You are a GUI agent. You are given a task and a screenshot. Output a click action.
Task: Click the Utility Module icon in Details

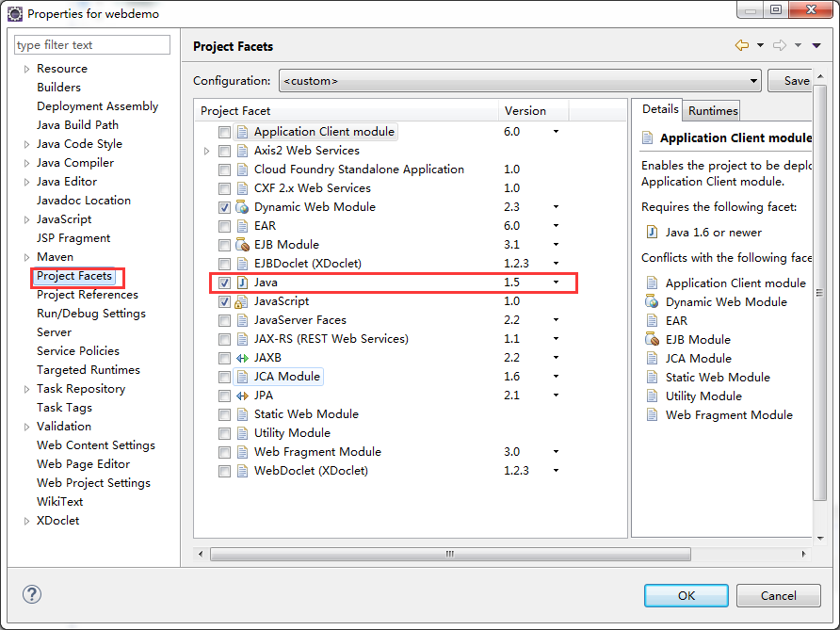pyautogui.click(x=652, y=396)
